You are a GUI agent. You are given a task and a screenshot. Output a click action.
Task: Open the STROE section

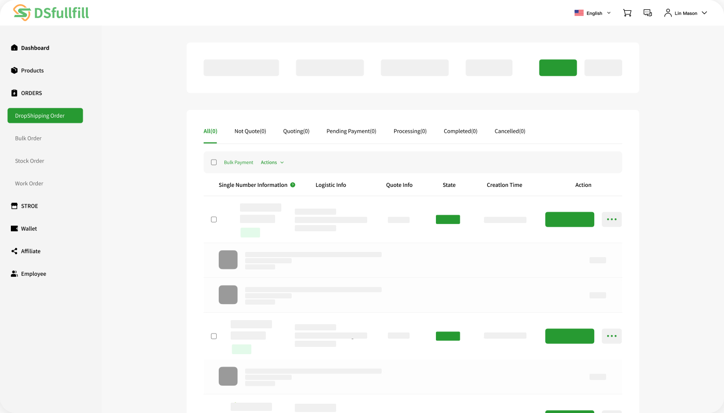[14, 205]
